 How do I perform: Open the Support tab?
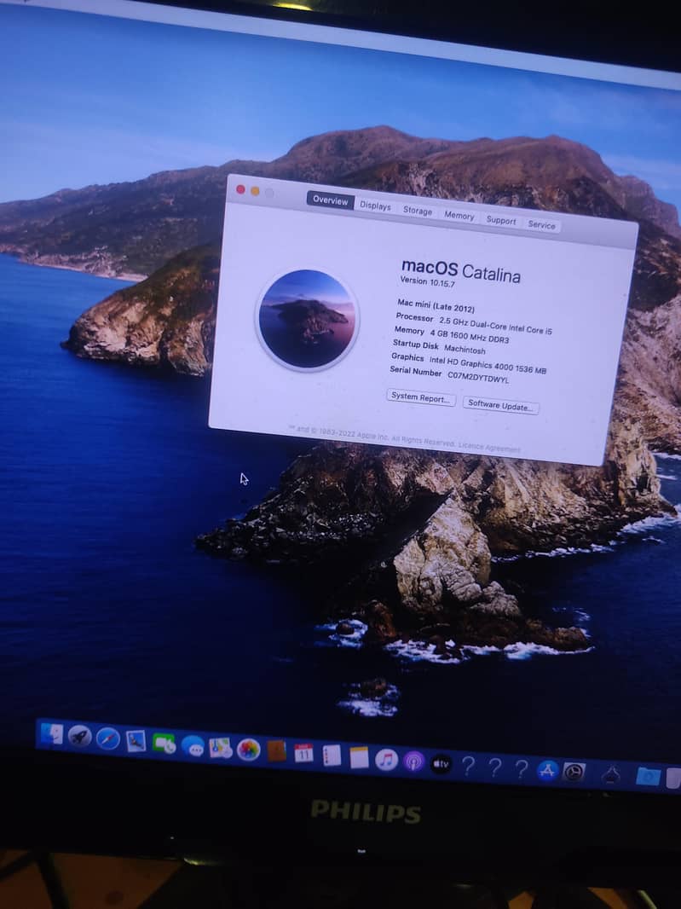501,221
